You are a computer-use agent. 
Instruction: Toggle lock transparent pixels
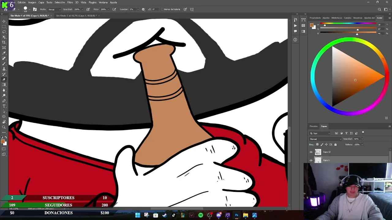tap(317, 145)
